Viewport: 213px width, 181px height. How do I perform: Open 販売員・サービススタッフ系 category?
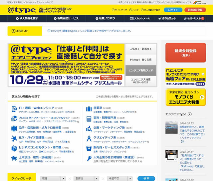coord(112,147)
